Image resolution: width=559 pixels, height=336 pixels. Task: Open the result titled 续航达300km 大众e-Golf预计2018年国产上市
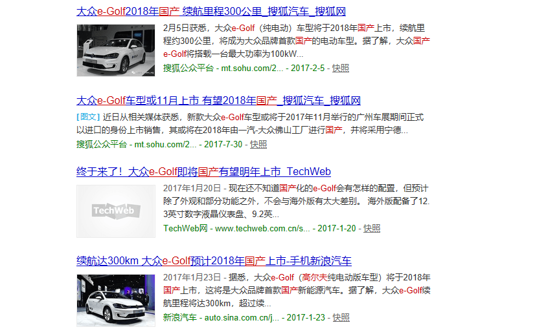214,261
